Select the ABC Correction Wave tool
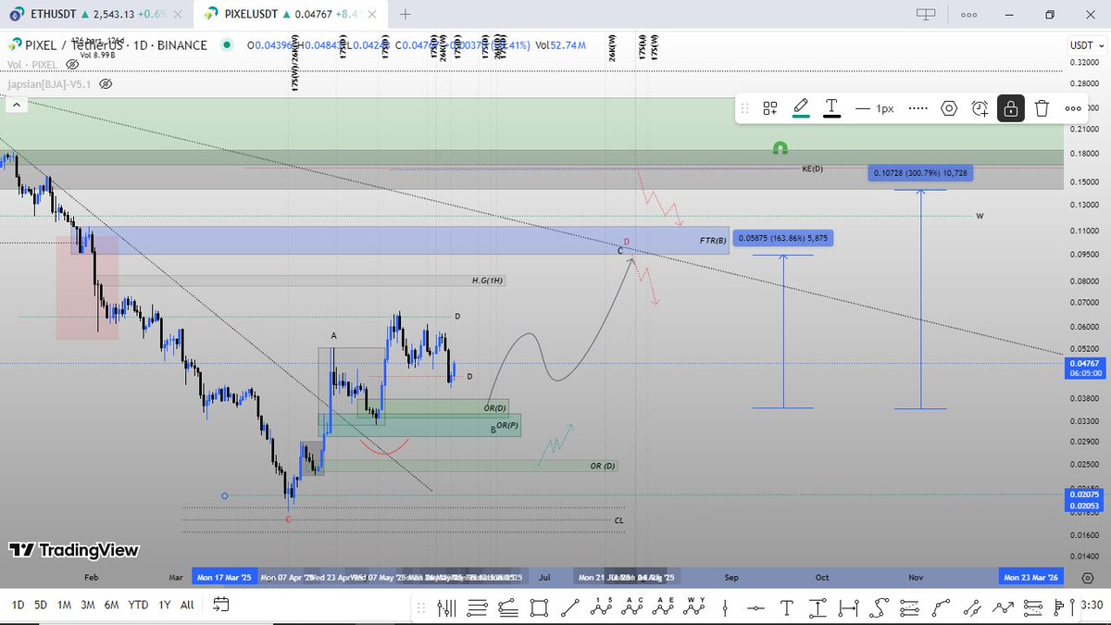This screenshot has height=625, width=1111. click(630, 607)
